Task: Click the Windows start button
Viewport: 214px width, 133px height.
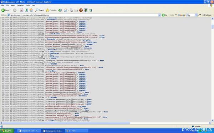Action: (7, 131)
